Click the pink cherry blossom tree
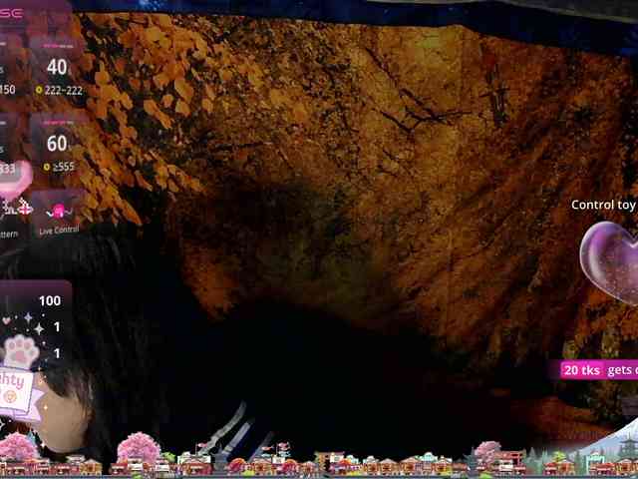Screen dimensions: 638x479 (x=139, y=447)
